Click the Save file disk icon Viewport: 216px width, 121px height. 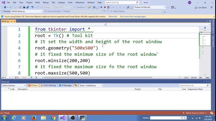(x=24, y=7)
